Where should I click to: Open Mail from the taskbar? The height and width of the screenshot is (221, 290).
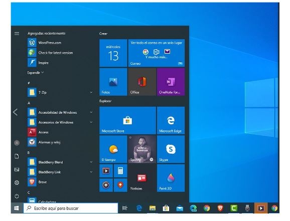(180, 208)
